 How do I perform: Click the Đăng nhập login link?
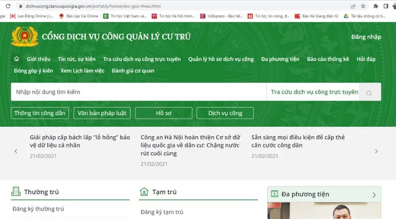pos(366,37)
